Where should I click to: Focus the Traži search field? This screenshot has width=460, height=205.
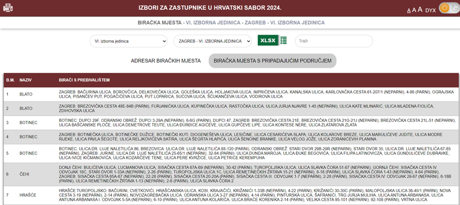coord(333,41)
